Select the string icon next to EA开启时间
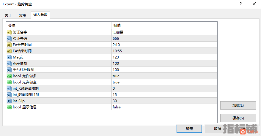 (x=9, y=45)
